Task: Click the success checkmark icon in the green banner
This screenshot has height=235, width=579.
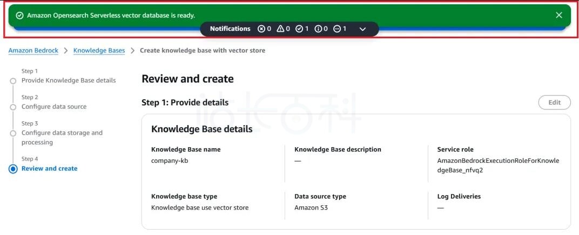Action: (x=19, y=16)
